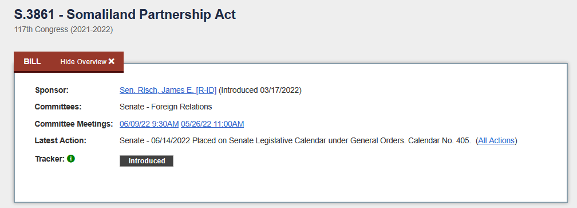
Task: Click the Committees: field label
Action: click(58, 107)
